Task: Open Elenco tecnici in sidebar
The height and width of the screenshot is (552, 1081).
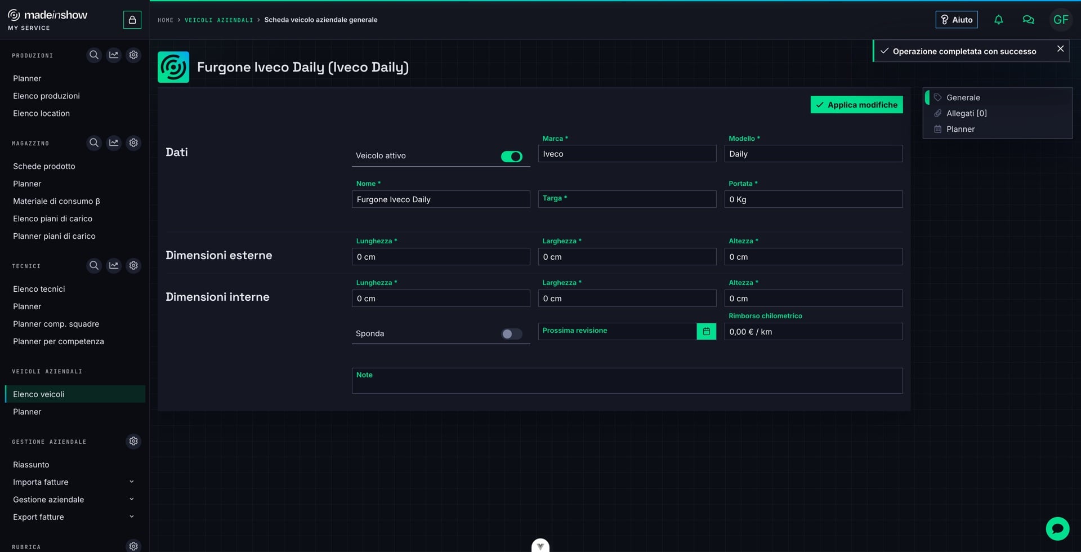Action: [39, 289]
